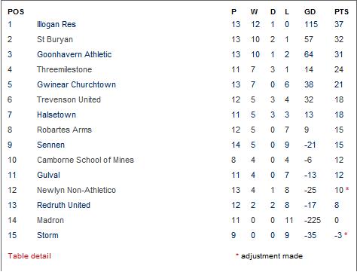
Task: Open Halsetown team entry
Action: [56, 115]
